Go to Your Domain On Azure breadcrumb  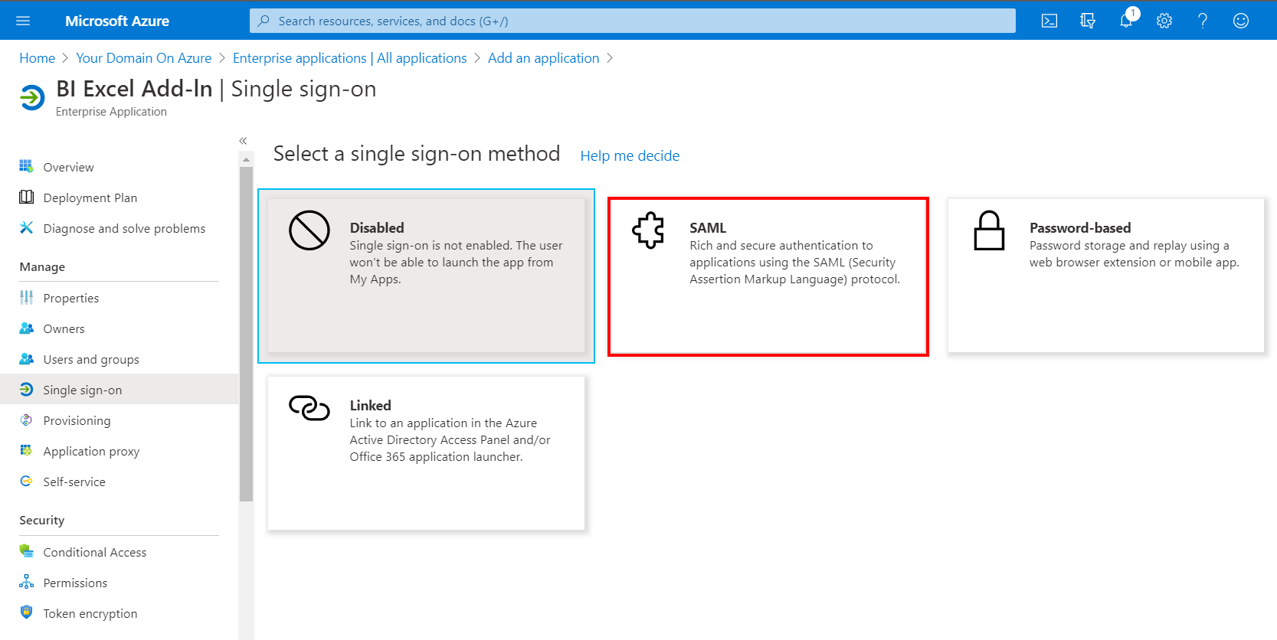144,58
